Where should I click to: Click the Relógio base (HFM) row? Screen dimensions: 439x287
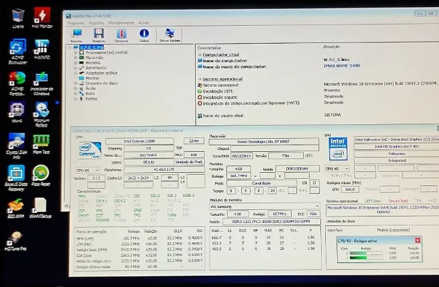pyautogui.click(x=140, y=249)
